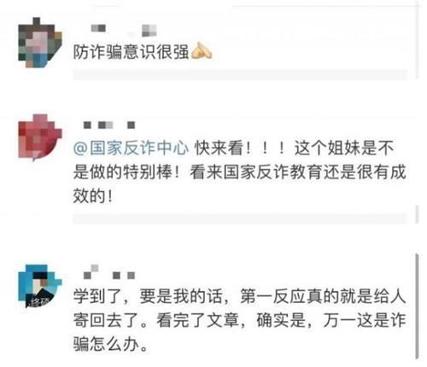Click the text 快来看！！！这个姐妹是不
The image size is (427, 367).
coord(295,148)
